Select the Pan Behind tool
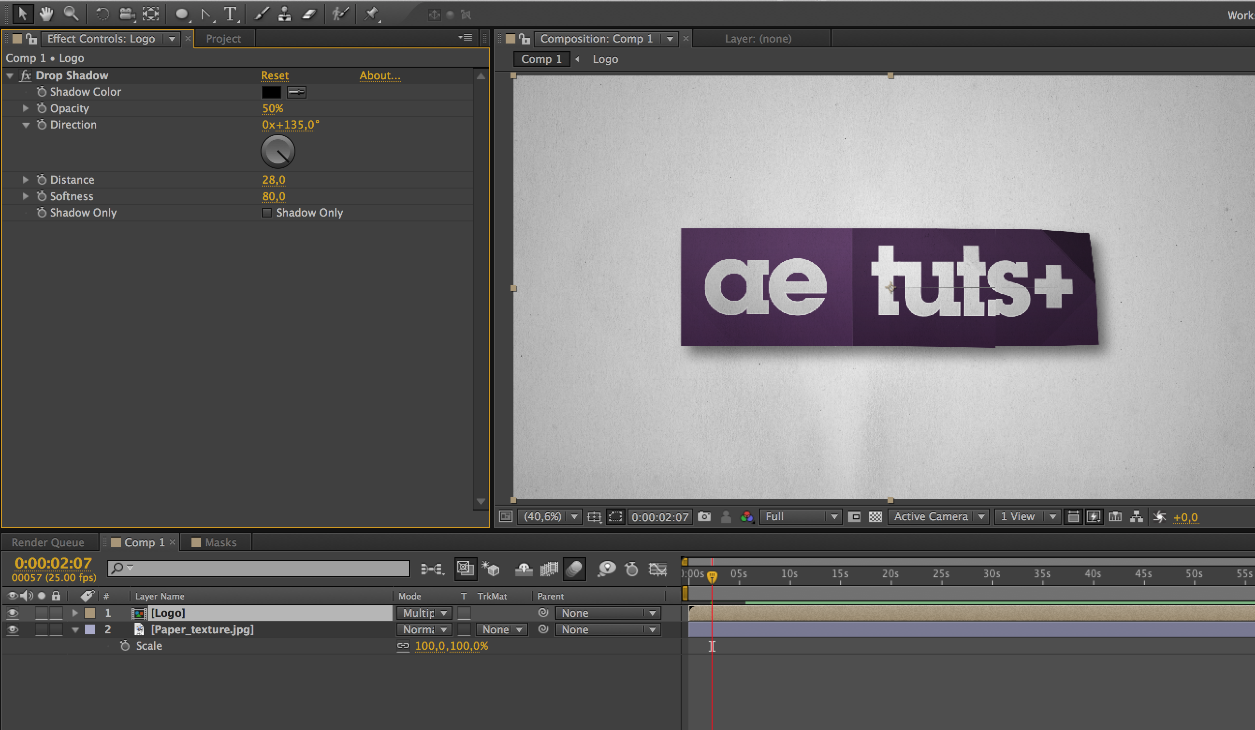Image resolution: width=1255 pixels, height=730 pixels. coord(151,14)
